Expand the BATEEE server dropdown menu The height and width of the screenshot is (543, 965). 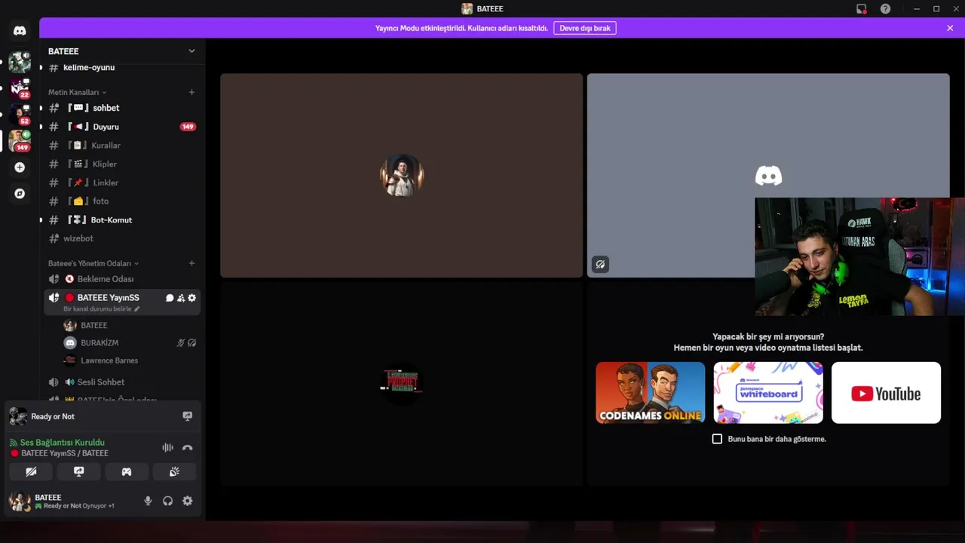191,51
